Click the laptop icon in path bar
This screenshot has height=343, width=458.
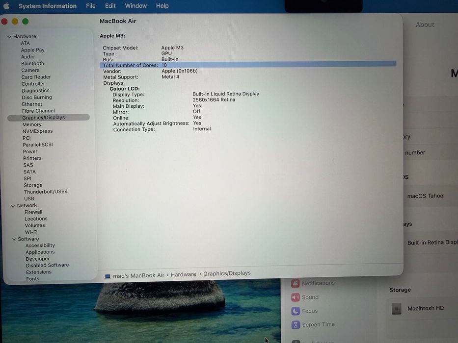point(108,276)
